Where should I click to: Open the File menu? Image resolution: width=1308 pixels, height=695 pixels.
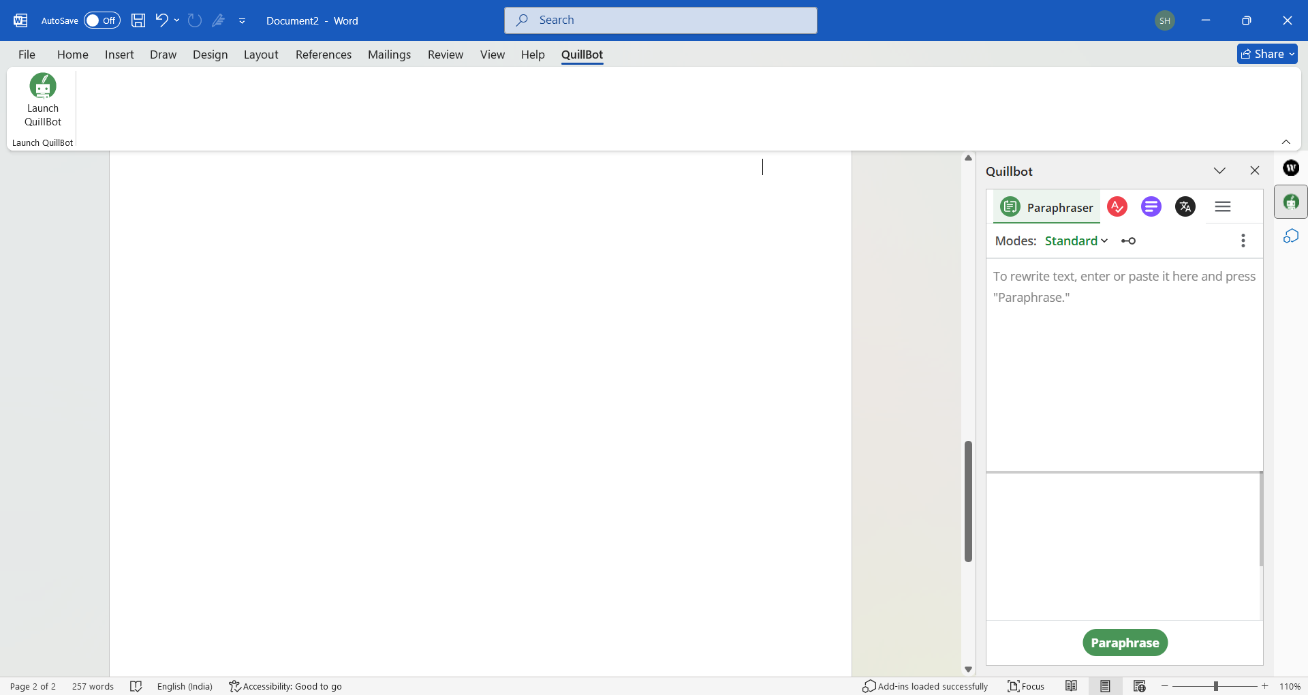(27, 55)
